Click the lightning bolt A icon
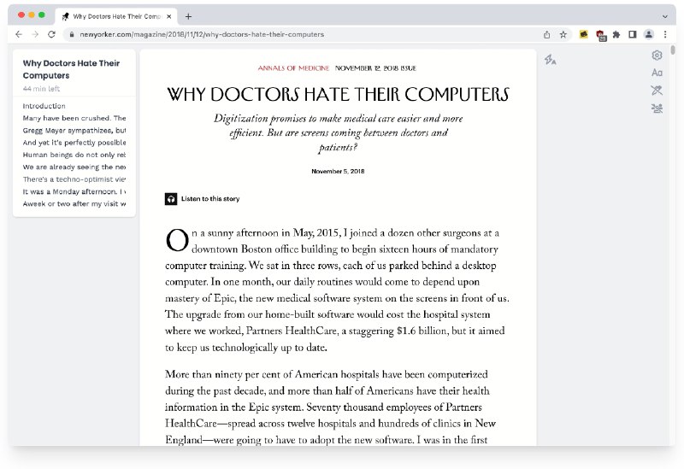Viewport: 684px width, 469px height. (551, 60)
